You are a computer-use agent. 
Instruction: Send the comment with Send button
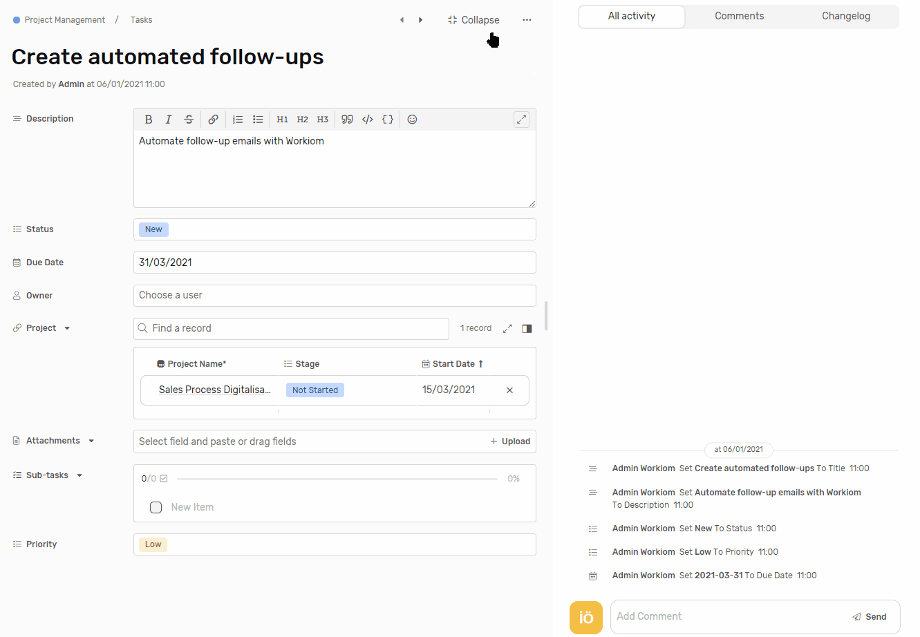coord(870,616)
